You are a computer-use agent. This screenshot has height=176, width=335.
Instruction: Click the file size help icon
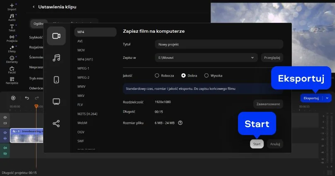coord(180,123)
